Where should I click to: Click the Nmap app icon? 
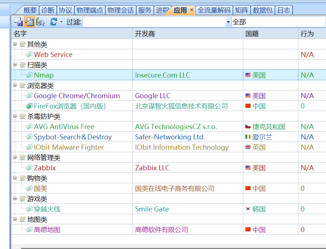click(x=29, y=75)
